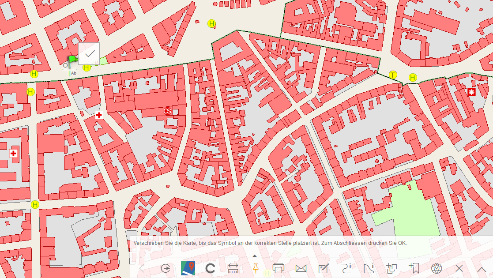Select the ruler measurement tool

pyautogui.click(x=233, y=268)
